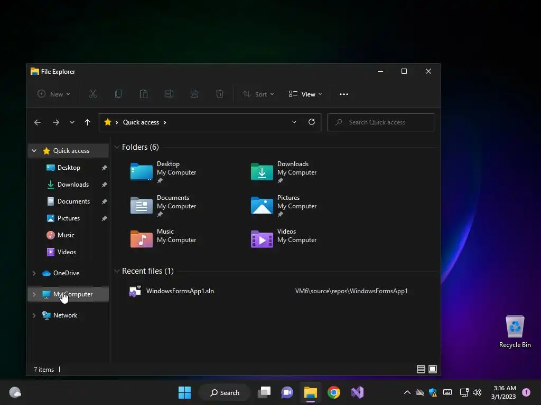
Task: Collapse the Folders (6) group
Action: point(117,147)
